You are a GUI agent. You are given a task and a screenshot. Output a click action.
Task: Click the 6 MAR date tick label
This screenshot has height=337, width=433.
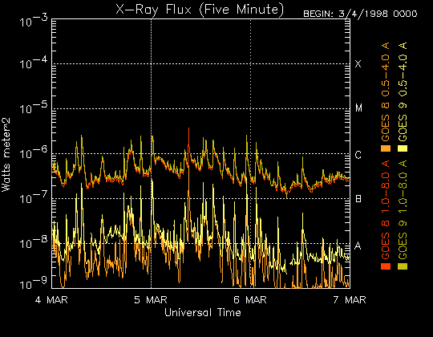point(250,300)
